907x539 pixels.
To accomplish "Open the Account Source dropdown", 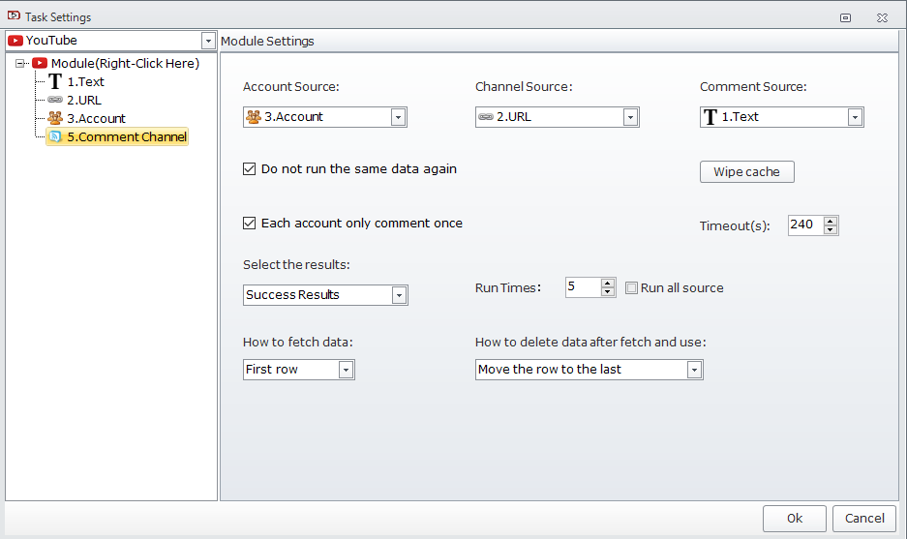I will tap(398, 117).
